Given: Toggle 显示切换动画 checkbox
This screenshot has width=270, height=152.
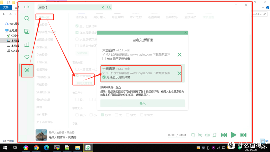Looking at the screenshot, I should coord(77,26).
